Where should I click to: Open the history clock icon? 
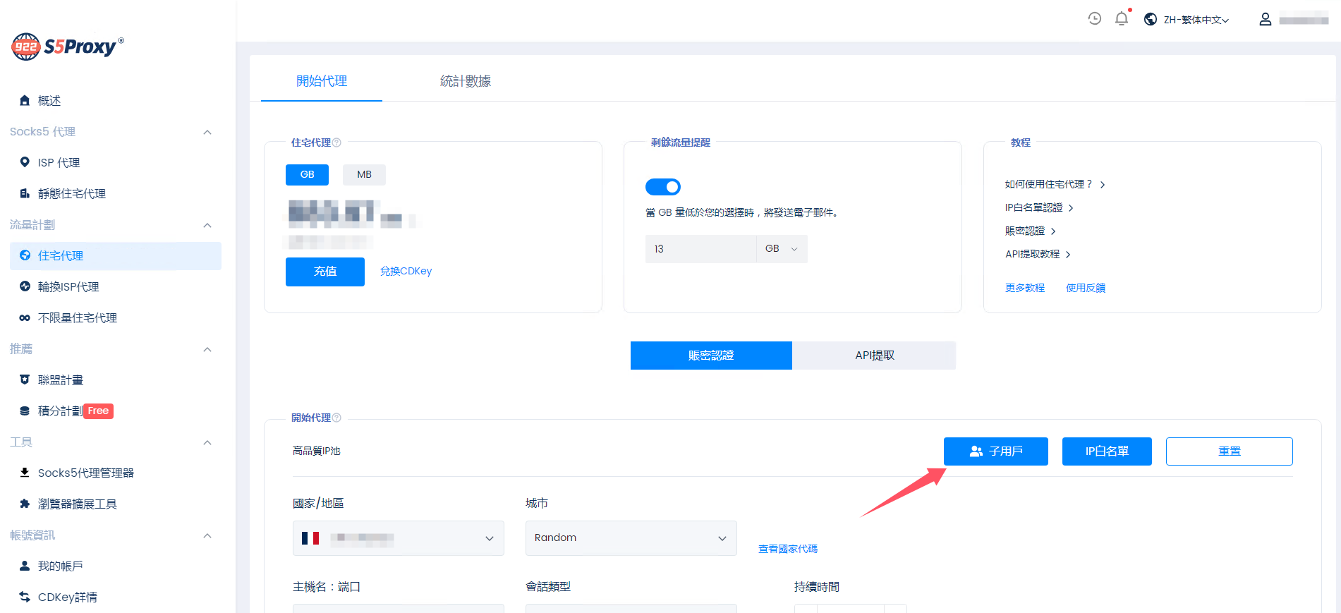[x=1094, y=19]
